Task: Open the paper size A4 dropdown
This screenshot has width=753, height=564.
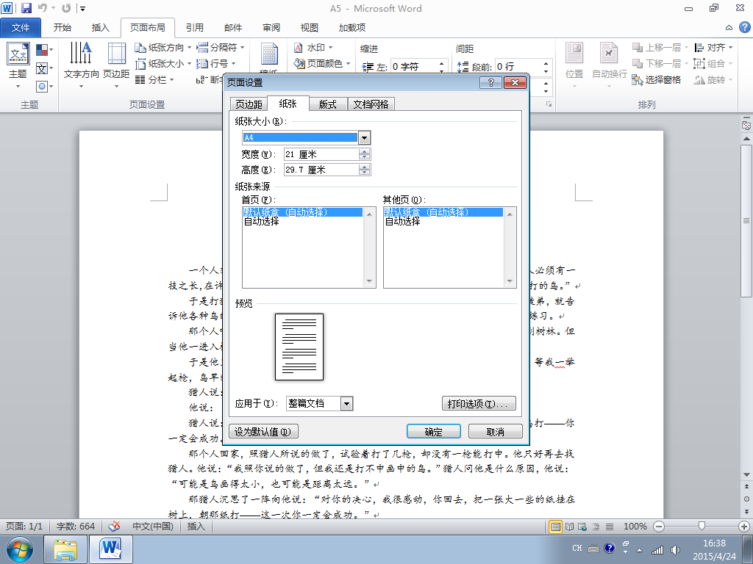Action: click(365, 137)
